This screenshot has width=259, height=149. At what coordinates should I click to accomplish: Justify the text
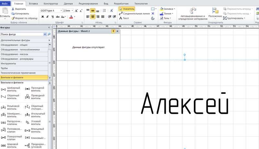click(103, 17)
